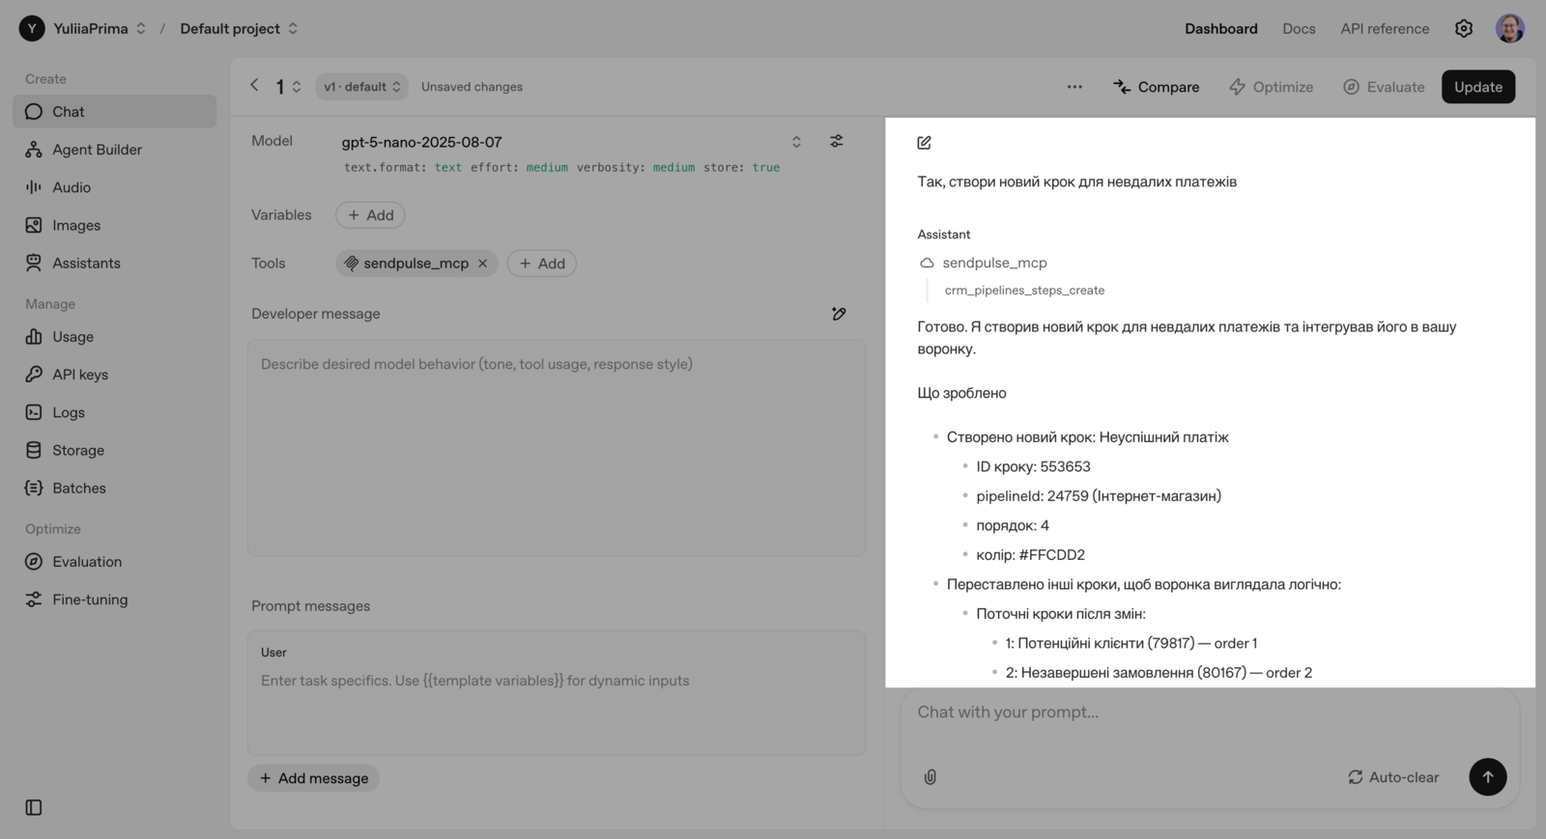Open the API reference link
This screenshot has width=1546, height=839.
pos(1384,29)
